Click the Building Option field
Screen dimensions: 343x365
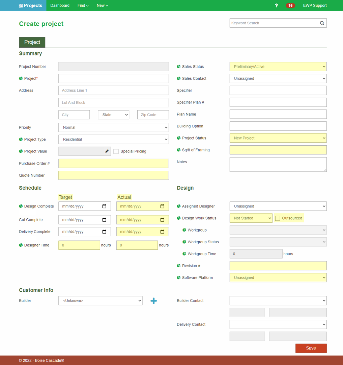[278, 126]
